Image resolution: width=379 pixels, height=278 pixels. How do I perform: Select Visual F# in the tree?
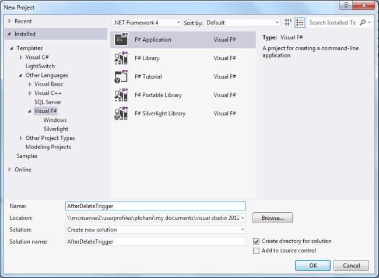(45, 111)
